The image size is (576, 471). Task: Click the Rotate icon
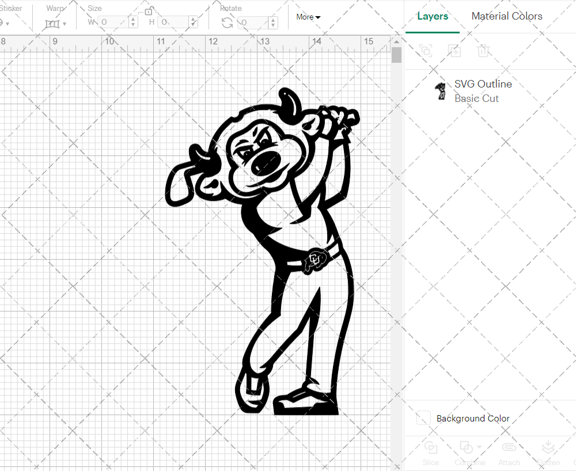tap(227, 23)
